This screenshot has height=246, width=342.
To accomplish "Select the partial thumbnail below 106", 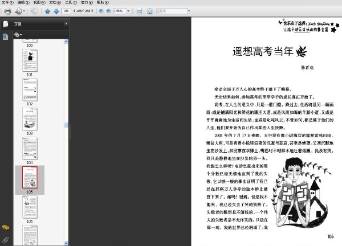I will [x=30, y=235].
